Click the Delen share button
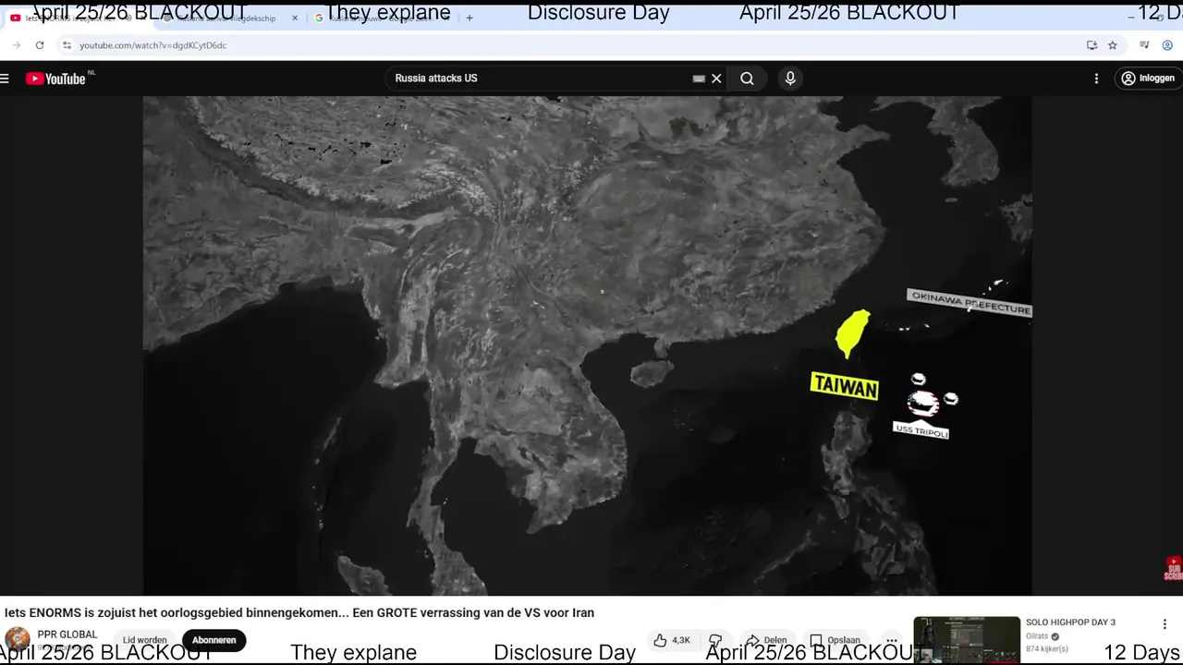Screen dimensions: 1183x665 click(766, 640)
